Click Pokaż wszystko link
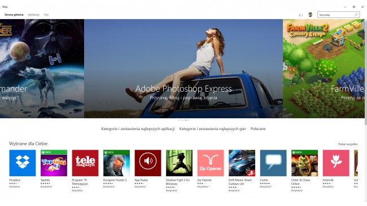The height and width of the screenshot is (206, 367). 348,144
